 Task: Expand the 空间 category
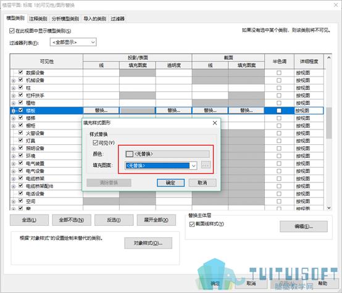click(x=14, y=202)
